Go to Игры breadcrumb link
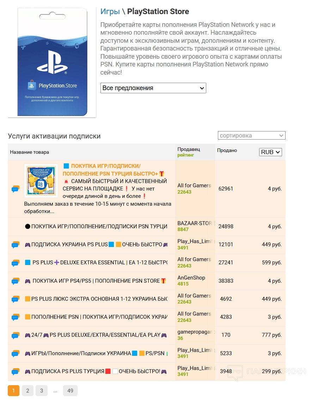 click(110, 11)
